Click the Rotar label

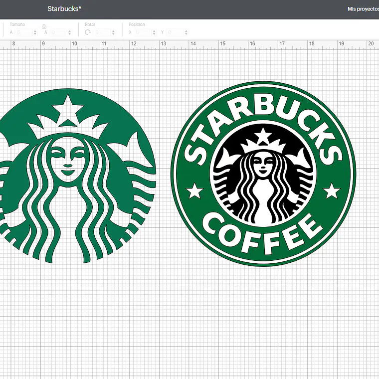90,24
